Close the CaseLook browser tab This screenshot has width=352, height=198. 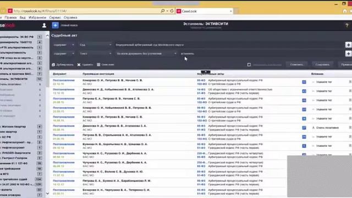coord(231,11)
